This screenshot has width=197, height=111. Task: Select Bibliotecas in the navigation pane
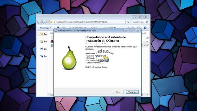[43, 42]
